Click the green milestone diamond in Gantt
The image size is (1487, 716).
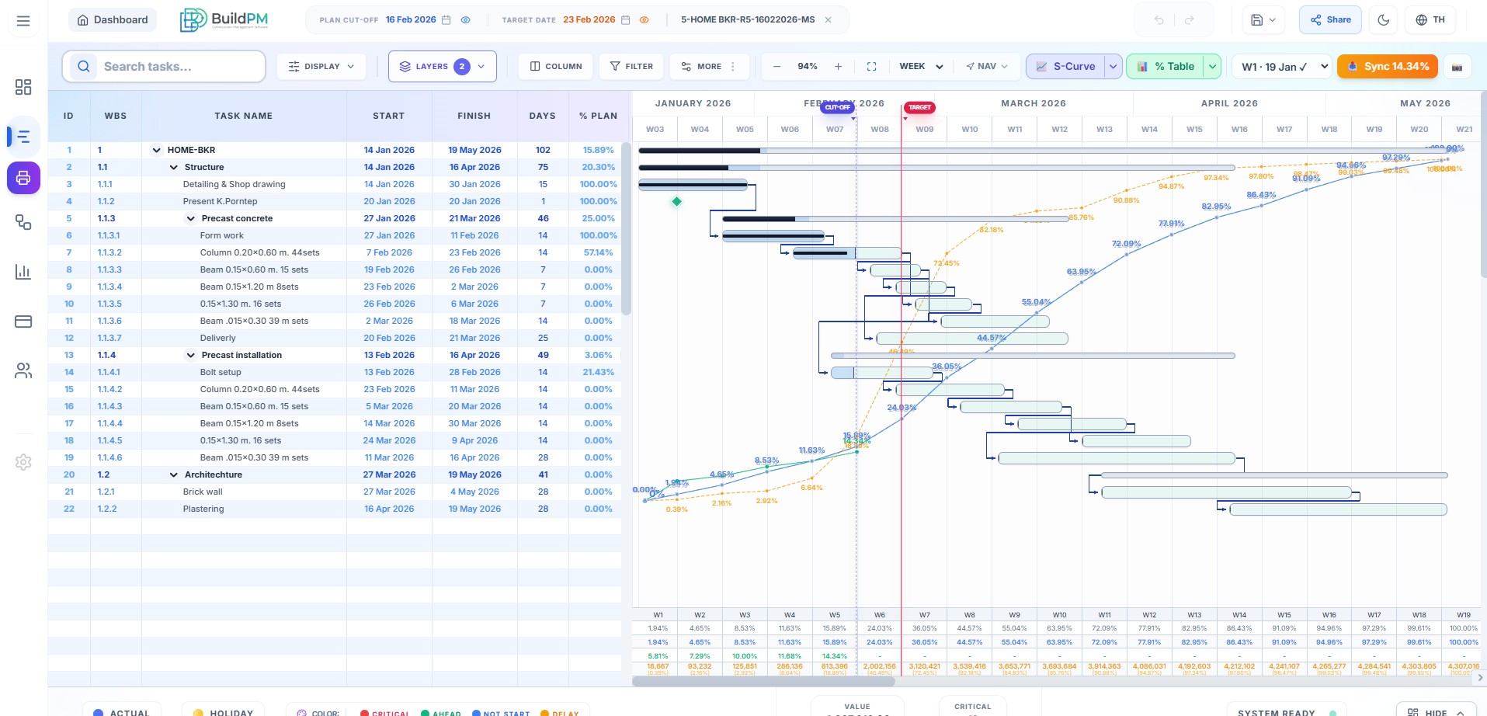click(676, 201)
